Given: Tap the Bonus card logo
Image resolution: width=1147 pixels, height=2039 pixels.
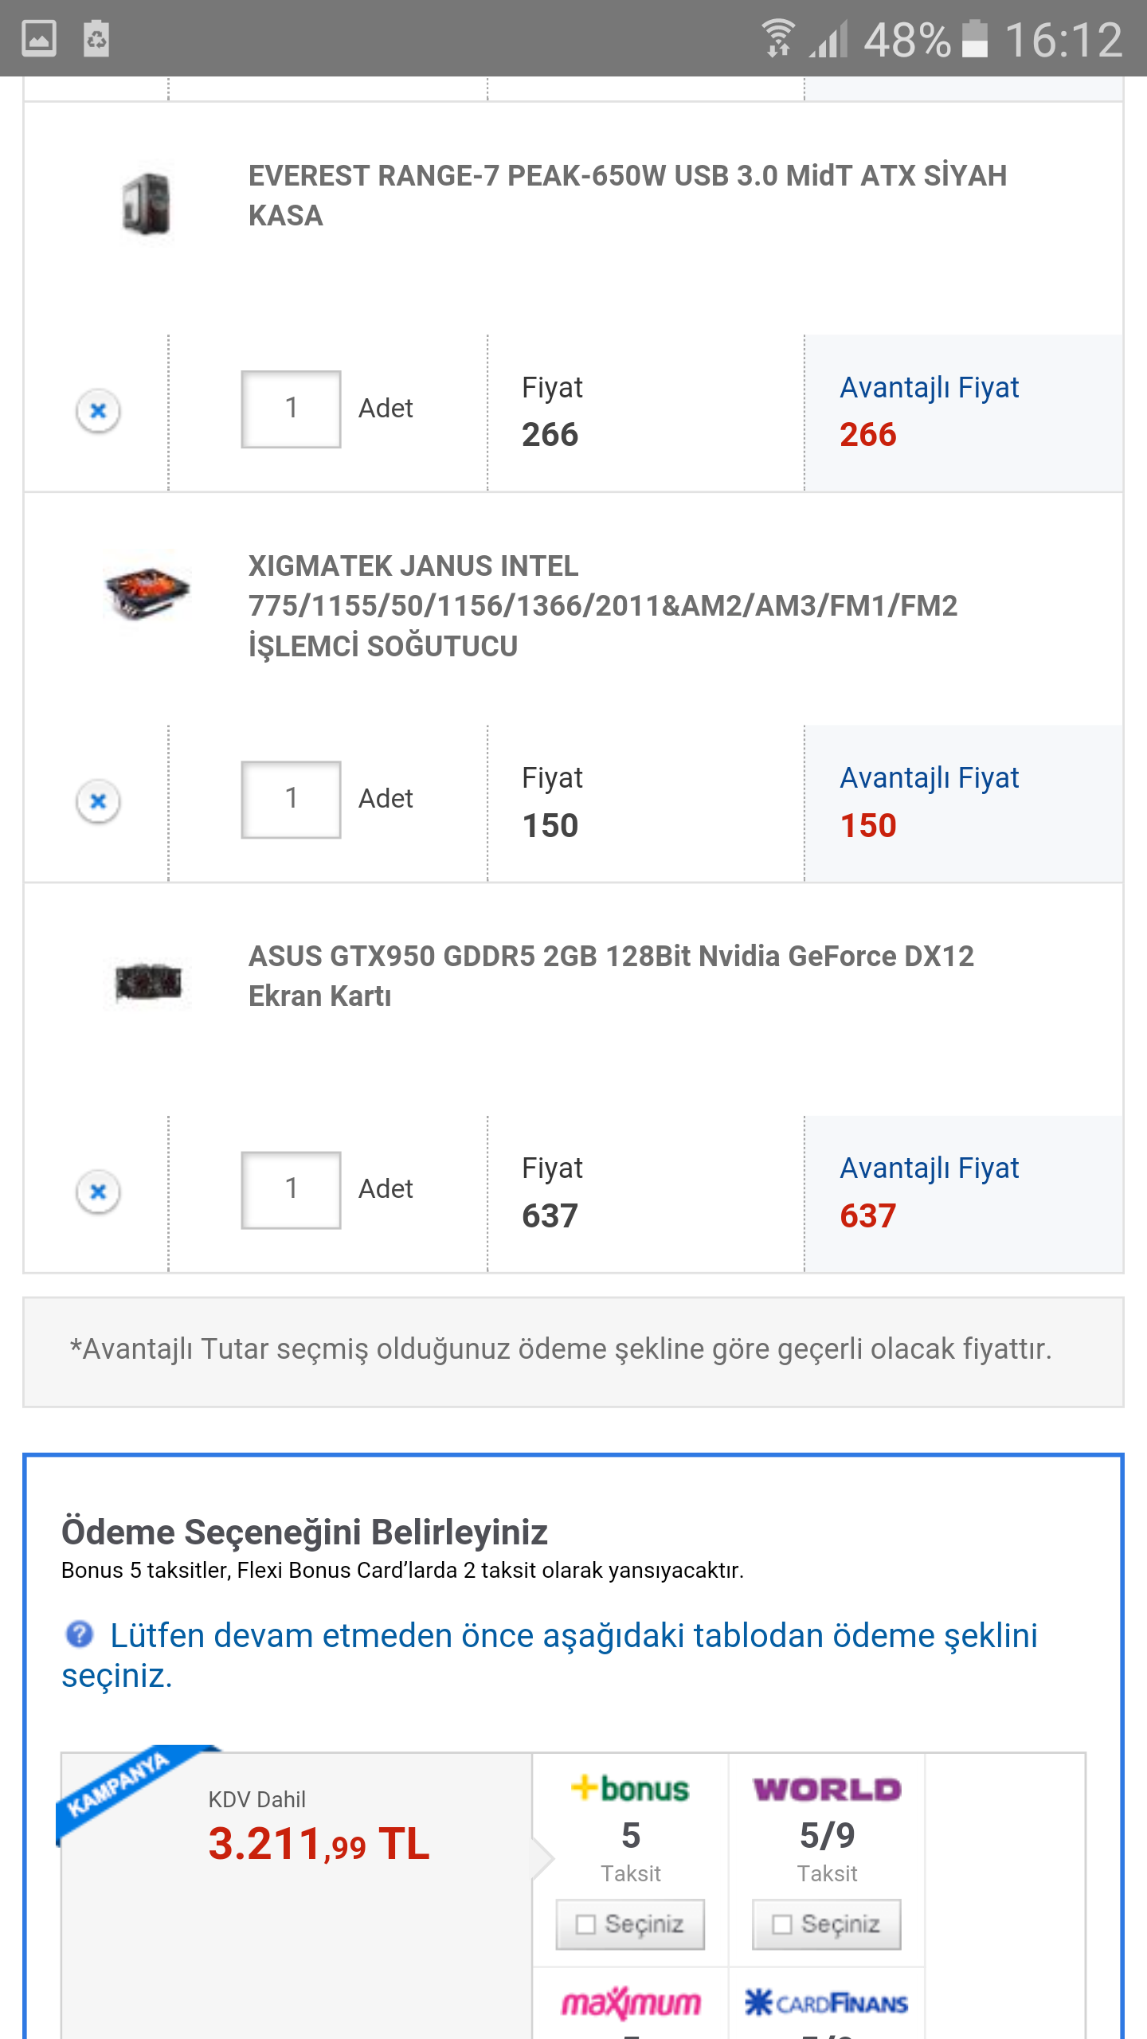Looking at the screenshot, I should click(630, 1788).
